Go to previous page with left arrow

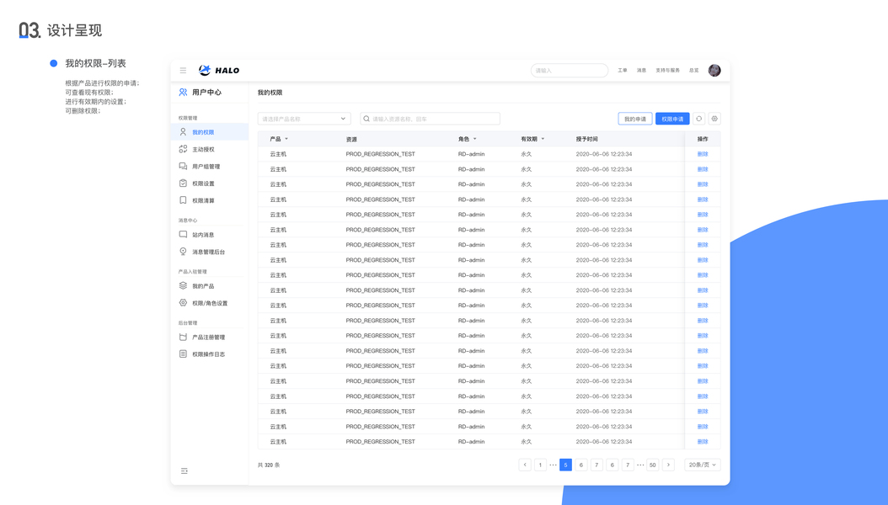(x=525, y=465)
